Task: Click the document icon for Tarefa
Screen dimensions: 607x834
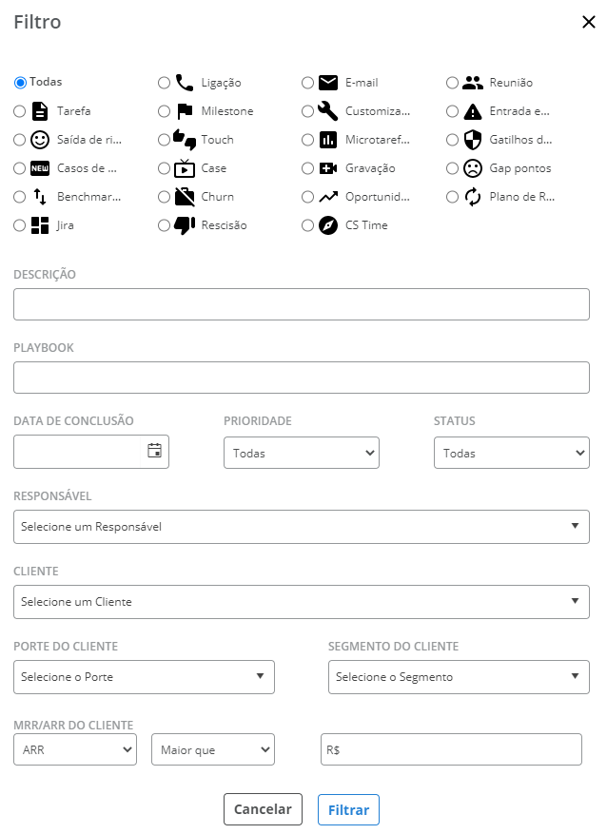Action: (40, 111)
